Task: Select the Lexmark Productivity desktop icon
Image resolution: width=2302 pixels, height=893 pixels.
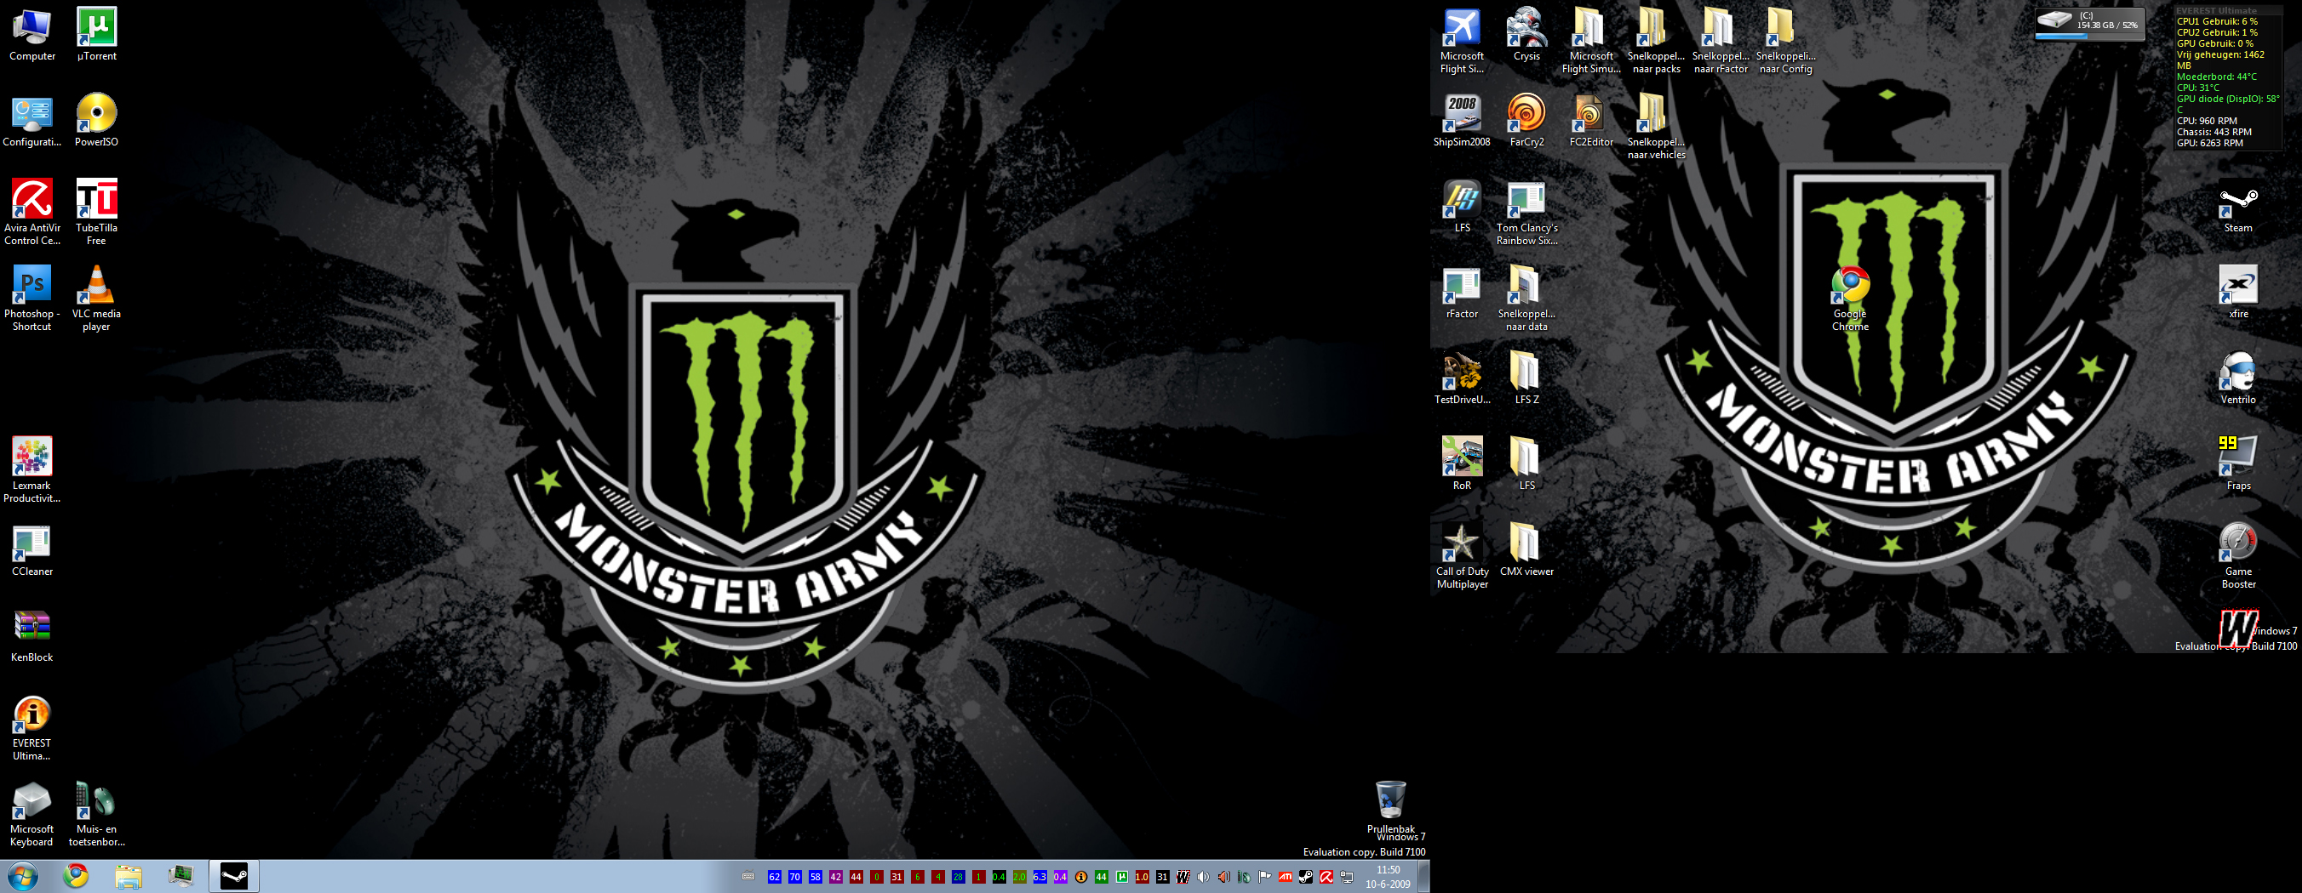Action: point(32,470)
